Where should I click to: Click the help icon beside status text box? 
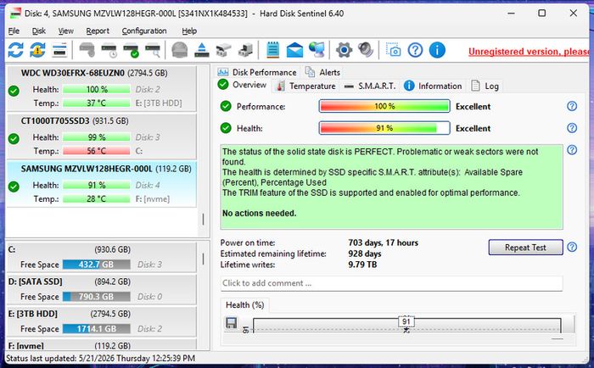572,150
